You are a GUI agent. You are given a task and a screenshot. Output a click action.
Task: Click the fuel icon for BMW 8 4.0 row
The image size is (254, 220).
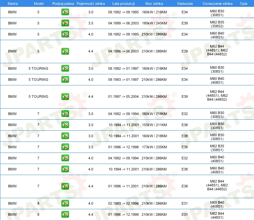click(65, 203)
